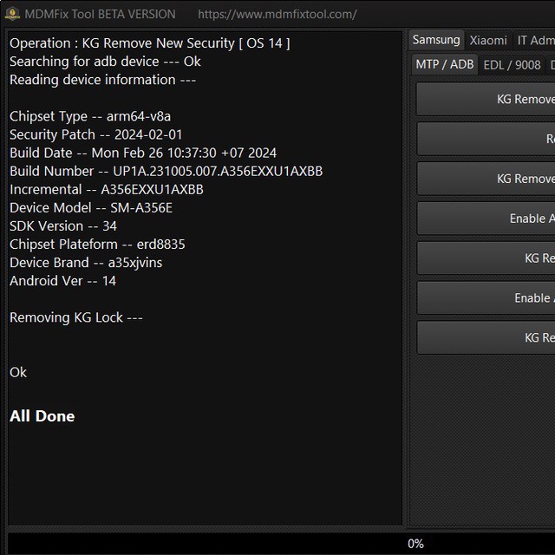Select the MTP / ADB sub-tab
The width and height of the screenshot is (555, 555).
[445, 64]
